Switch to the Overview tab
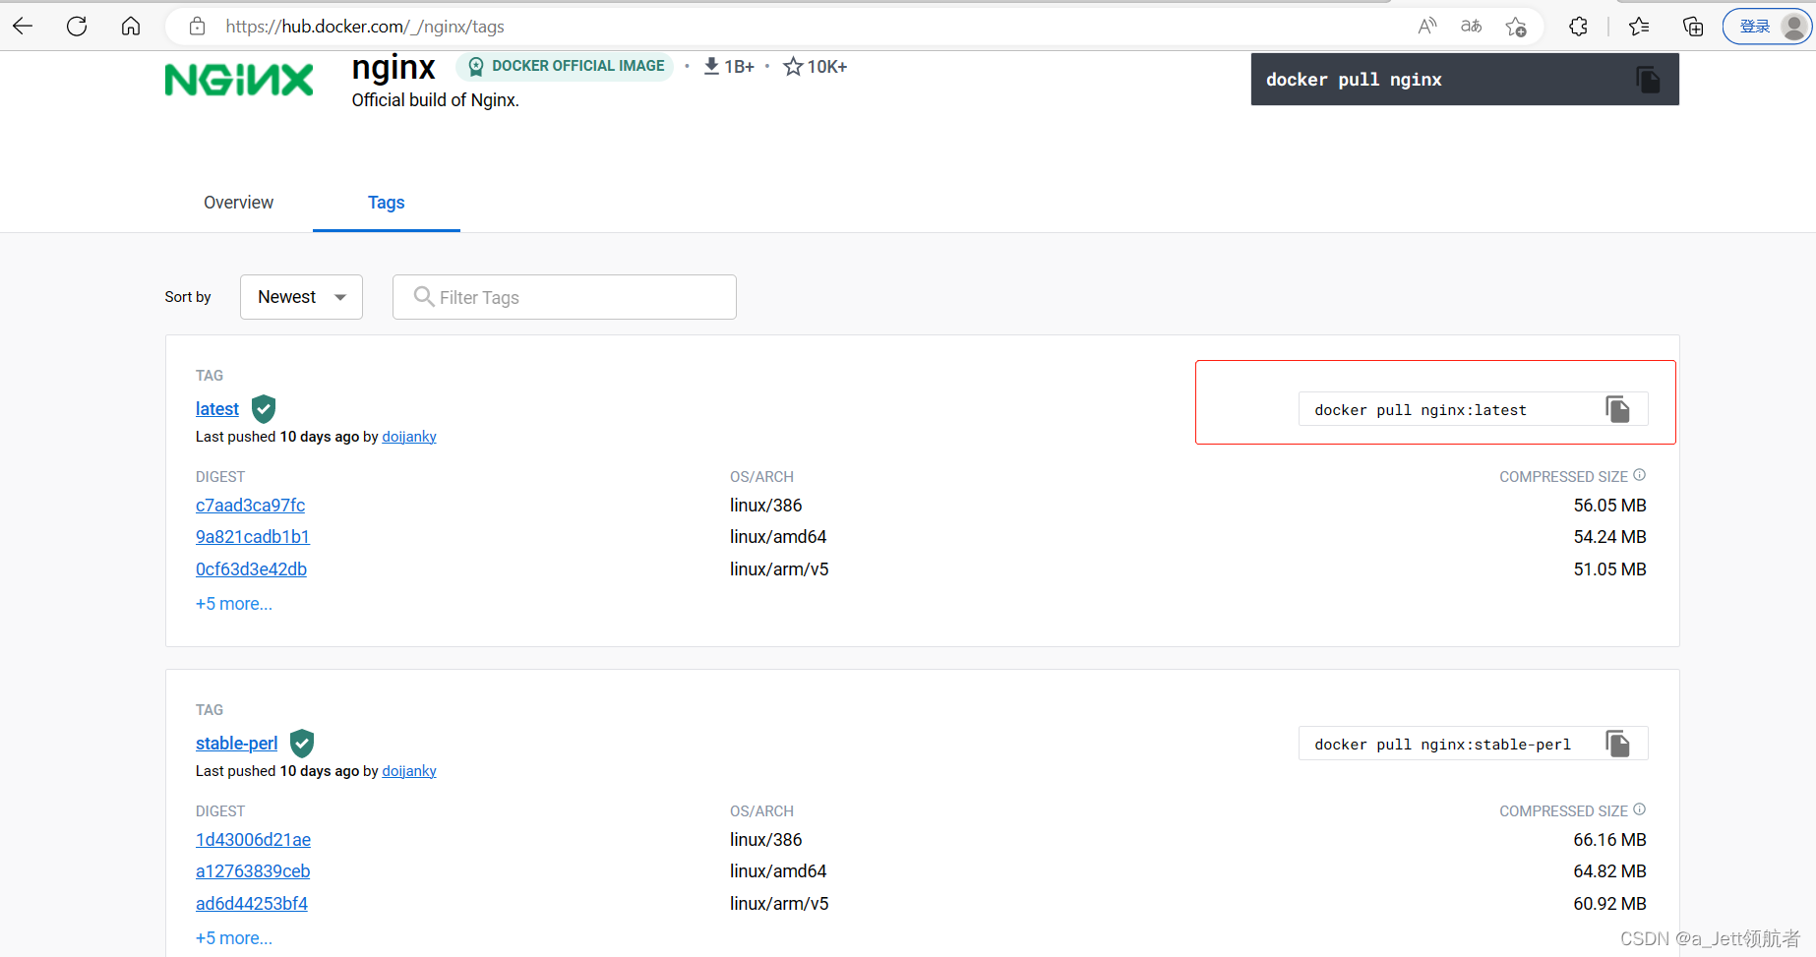1816x957 pixels. (x=239, y=203)
